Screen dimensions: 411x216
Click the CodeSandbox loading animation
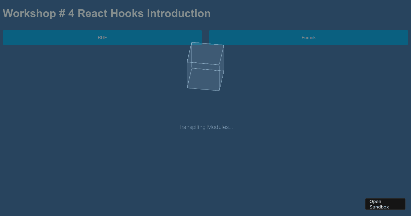205,67
